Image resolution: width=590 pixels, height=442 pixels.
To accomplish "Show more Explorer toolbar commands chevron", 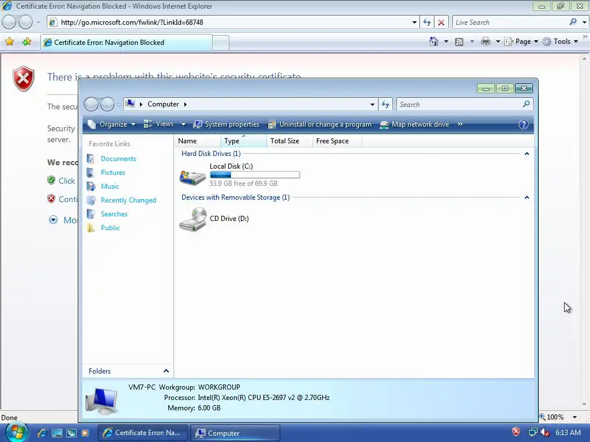I will 460,124.
